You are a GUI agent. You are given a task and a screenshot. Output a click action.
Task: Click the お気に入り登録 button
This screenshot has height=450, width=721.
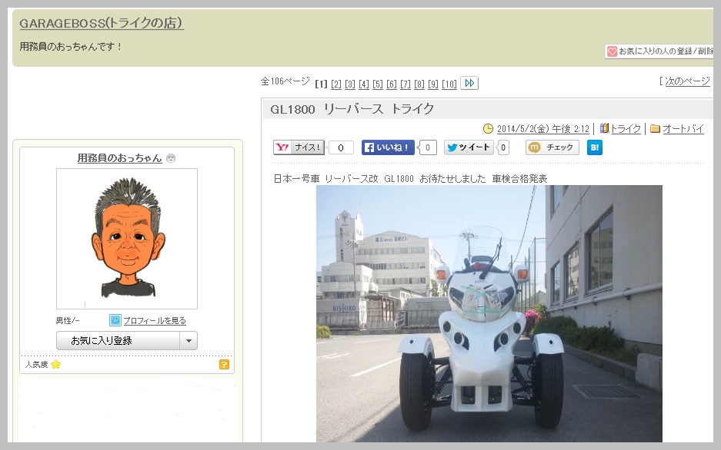118,341
